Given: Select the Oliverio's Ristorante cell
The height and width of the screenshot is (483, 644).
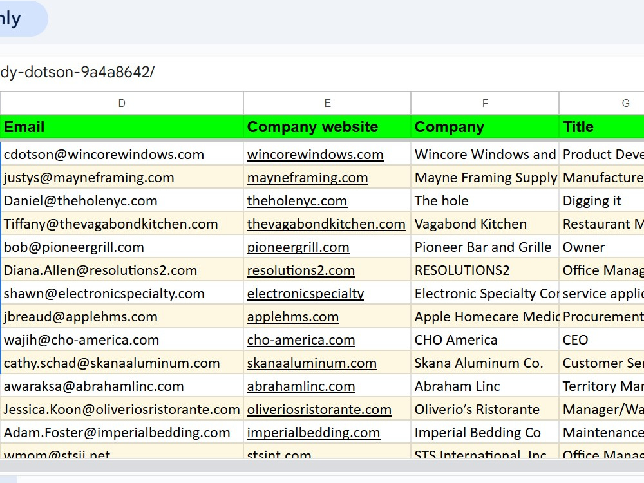Looking at the screenshot, I should tap(485, 410).
